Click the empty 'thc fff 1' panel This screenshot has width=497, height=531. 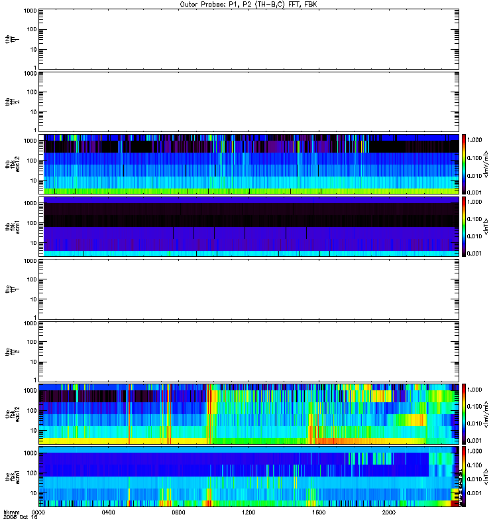pyautogui.click(x=249, y=289)
